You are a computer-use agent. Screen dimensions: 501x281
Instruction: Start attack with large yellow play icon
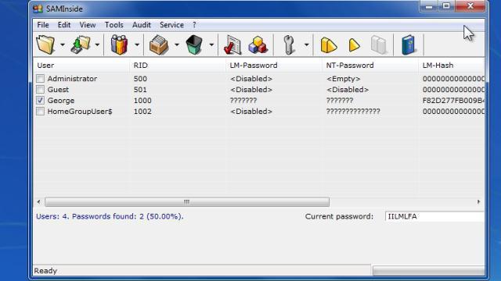[x=329, y=45]
